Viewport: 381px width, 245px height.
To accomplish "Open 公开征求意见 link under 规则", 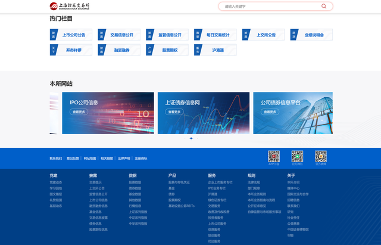I will point(257,206).
